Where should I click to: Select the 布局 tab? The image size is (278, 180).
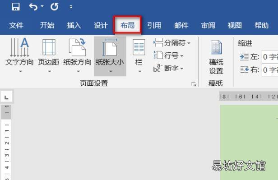click(127, 25)
